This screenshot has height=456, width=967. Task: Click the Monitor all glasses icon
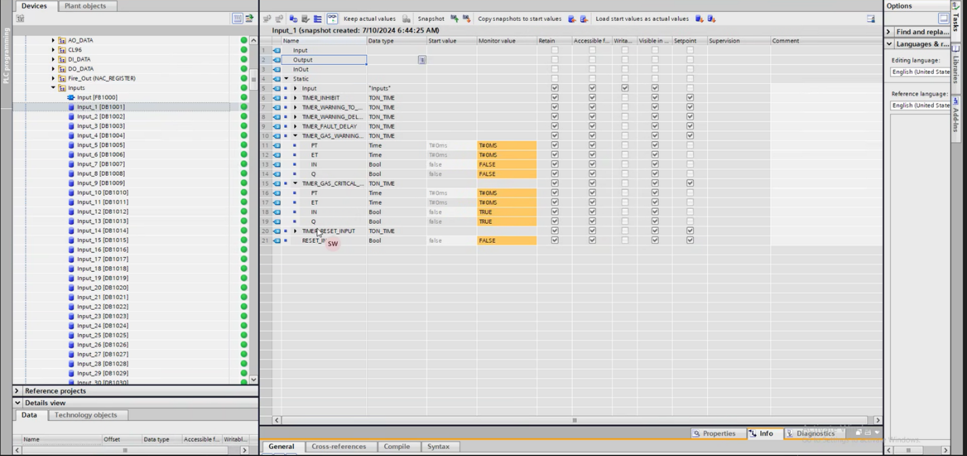point(332,19)
